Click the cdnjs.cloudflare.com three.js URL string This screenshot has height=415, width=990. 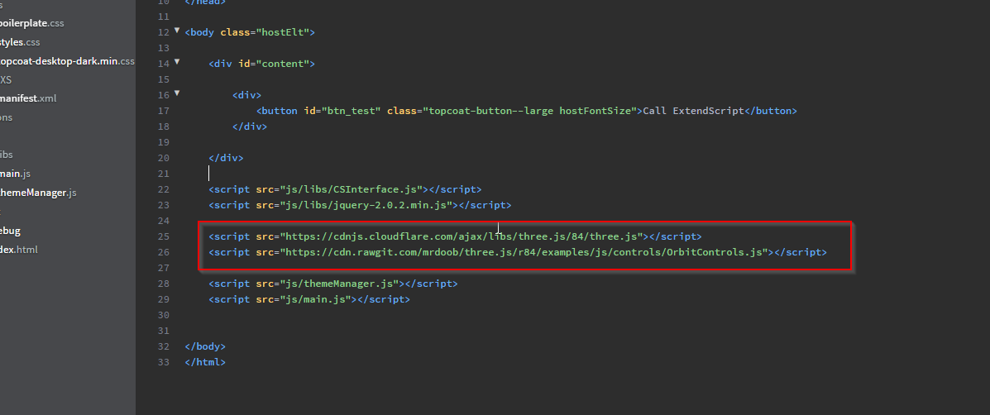[461, 236]
